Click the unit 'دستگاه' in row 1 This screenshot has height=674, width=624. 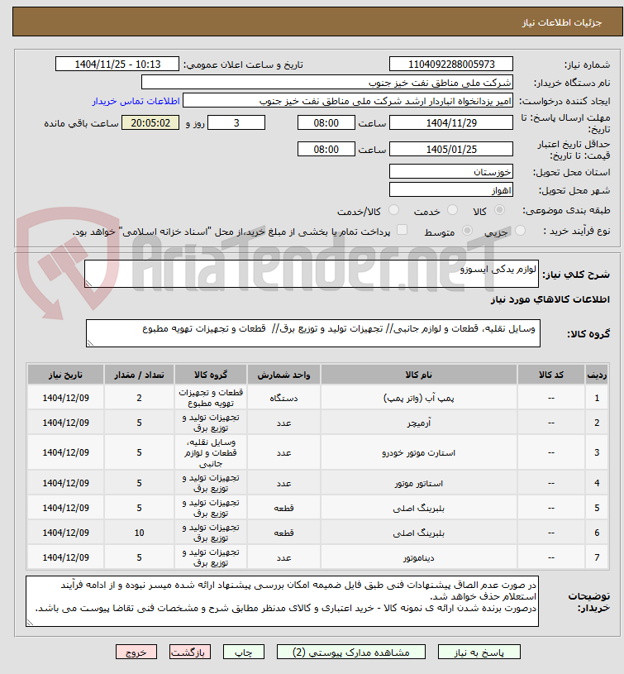tap(283, 398)
